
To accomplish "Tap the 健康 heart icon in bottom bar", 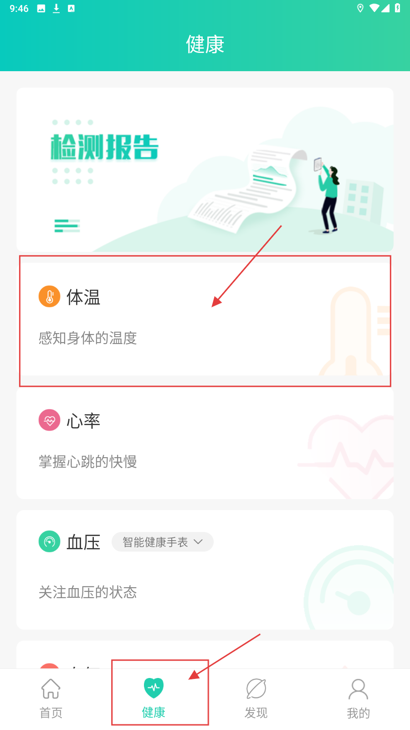I will coord(154,688).
